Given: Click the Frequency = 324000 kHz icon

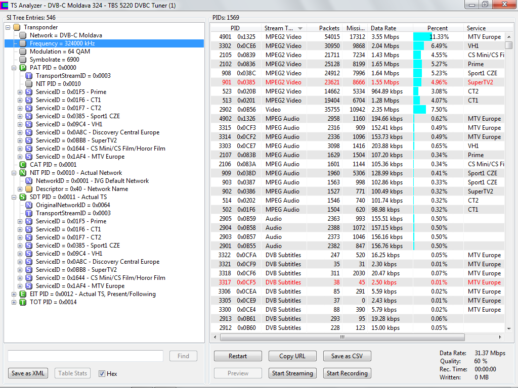Looking at the screenshot, I should pos(23,43).
